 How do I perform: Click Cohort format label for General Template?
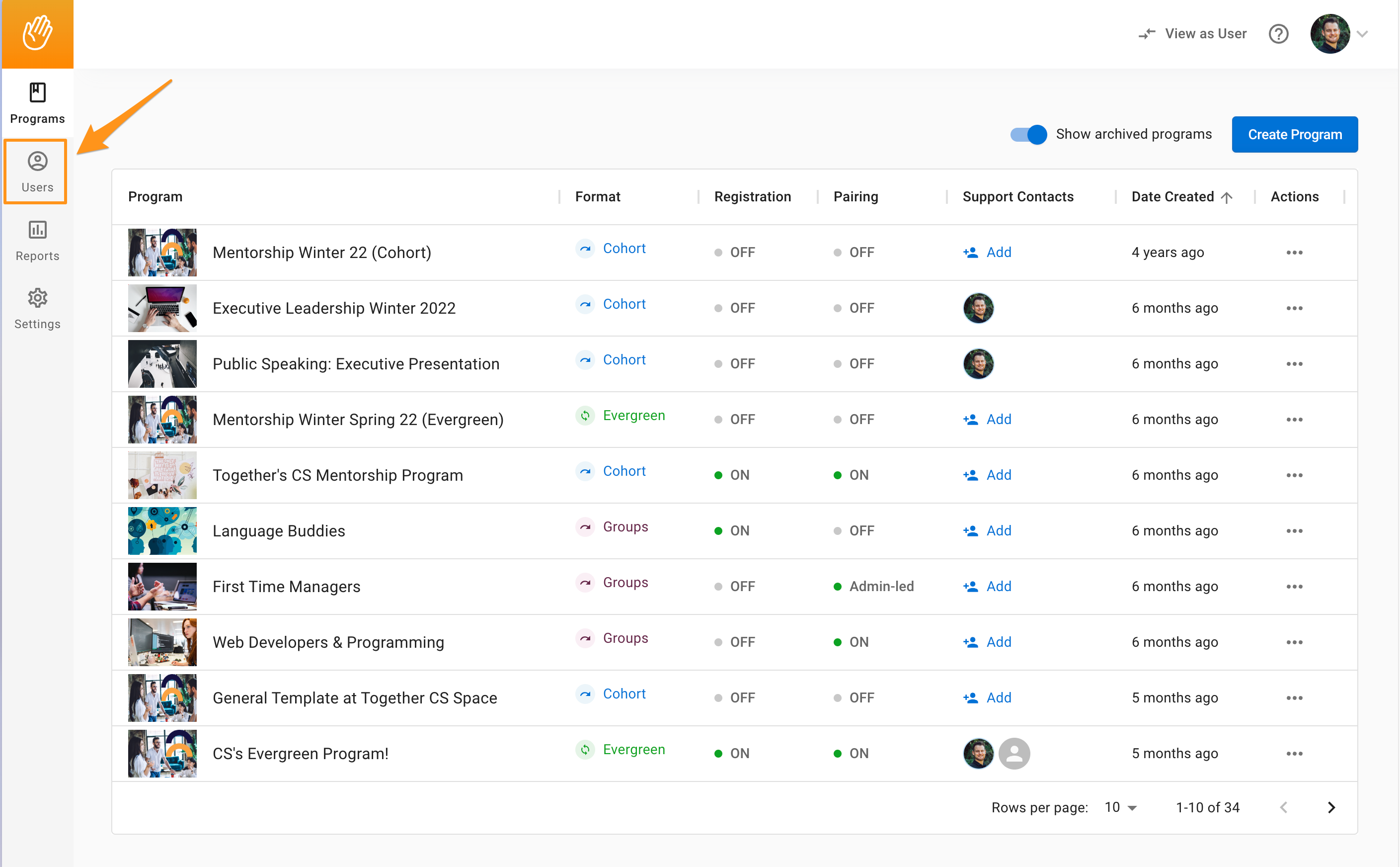point(623,694)
